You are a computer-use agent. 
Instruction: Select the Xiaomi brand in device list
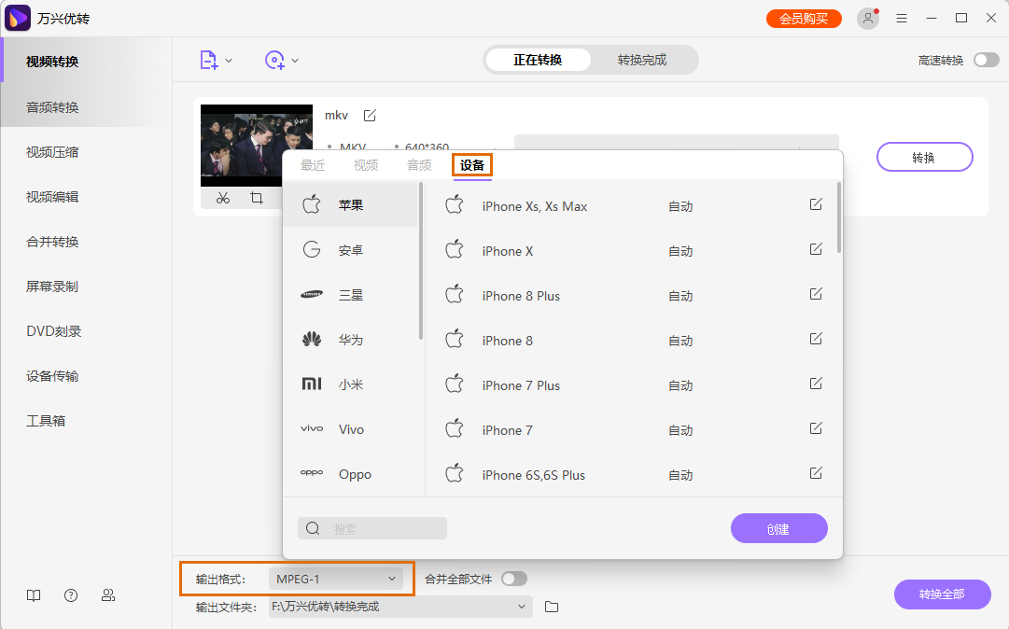click(x=352, y=384)
